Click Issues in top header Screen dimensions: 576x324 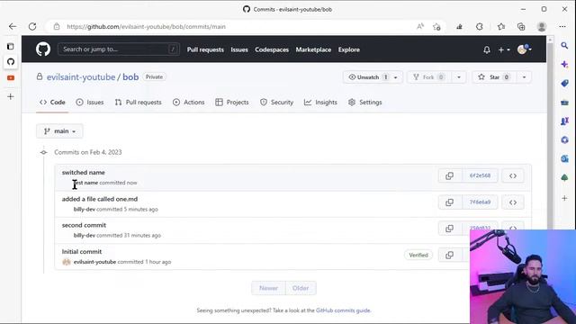[239, 49]
